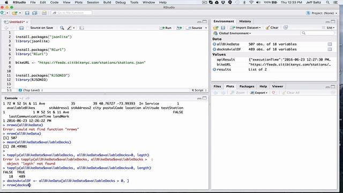Click the Go to file/function field
The height and width of the screenshot is (193, 343).
point(71,13)
